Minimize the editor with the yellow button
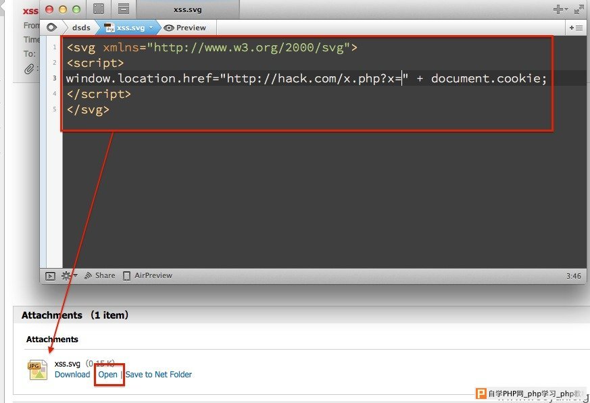The image size is (590, 403). [x=63, y=9]
